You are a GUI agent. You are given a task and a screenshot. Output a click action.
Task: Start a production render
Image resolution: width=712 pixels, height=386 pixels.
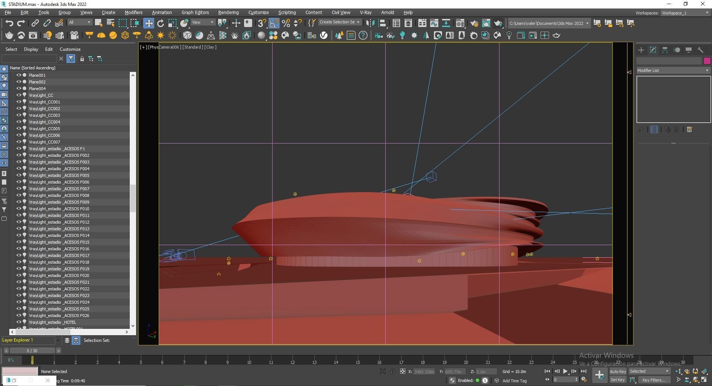[x=498, y=23]
